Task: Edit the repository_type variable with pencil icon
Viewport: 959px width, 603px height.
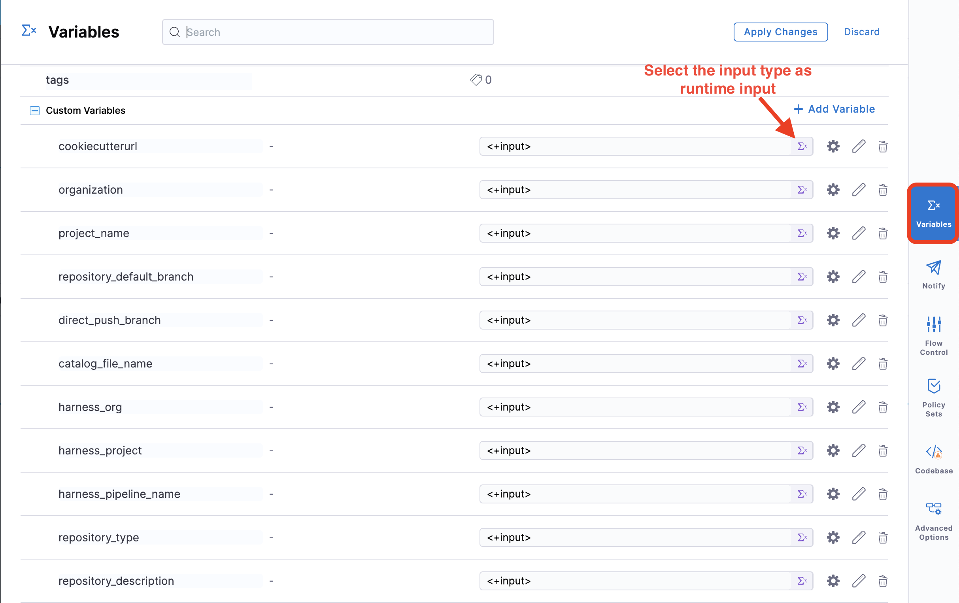Action: click(x=859, y=537)
